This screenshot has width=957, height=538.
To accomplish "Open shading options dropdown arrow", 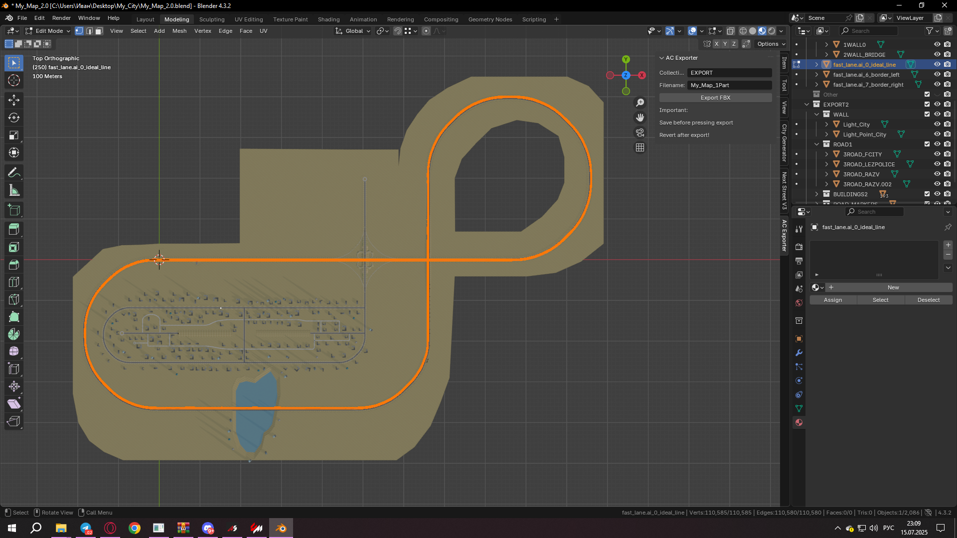I will 782,31.
